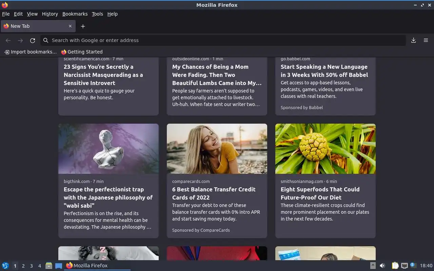Screen dimensions: 434x271
Task: Select the New Tab tab
Action: (38, 26)
